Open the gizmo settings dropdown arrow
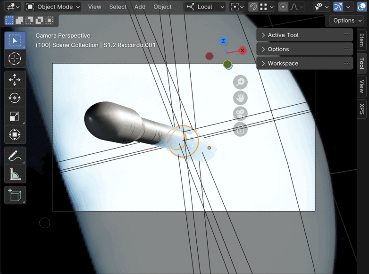The image size is (369, 274). (x=348, y=7)
